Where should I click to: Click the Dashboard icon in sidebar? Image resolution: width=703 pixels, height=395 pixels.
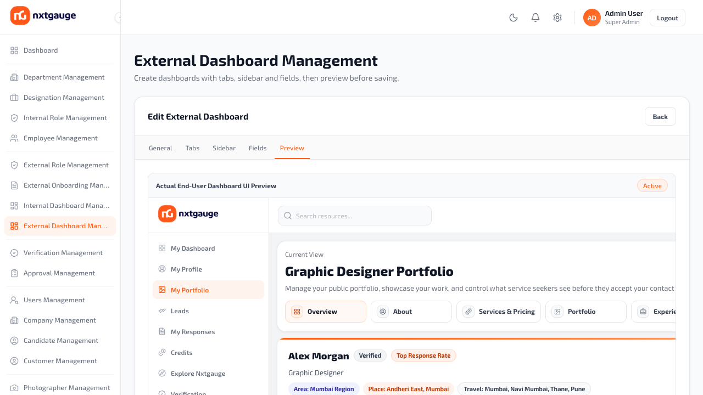[14, 50]
